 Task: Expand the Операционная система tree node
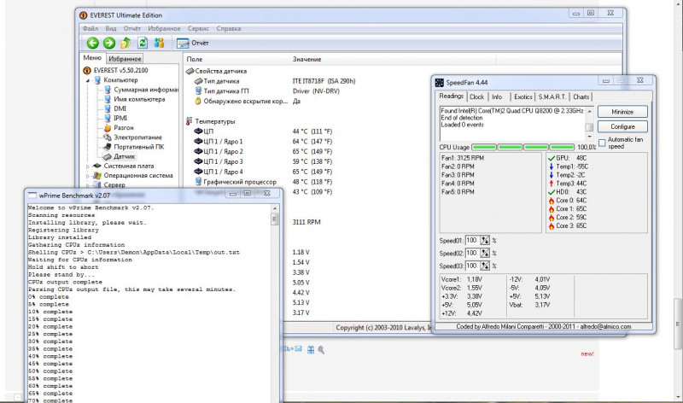(x=88, y=176)
